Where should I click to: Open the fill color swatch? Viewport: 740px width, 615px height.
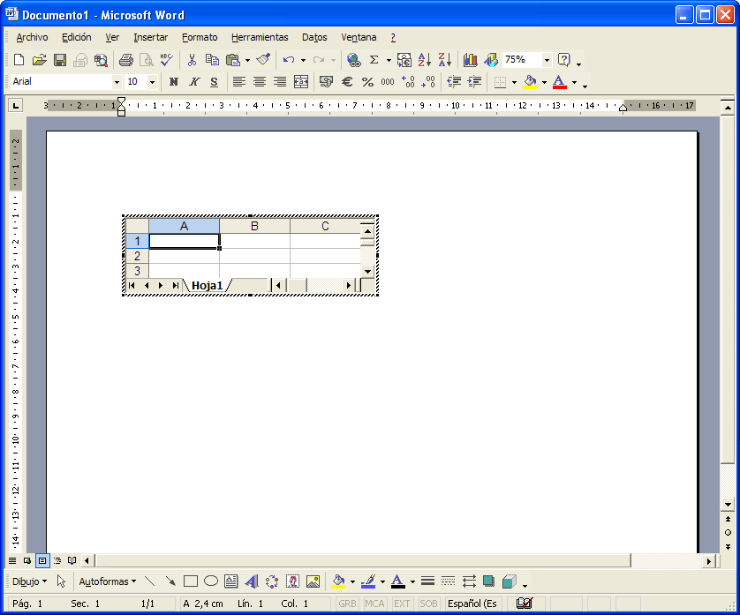528,81
